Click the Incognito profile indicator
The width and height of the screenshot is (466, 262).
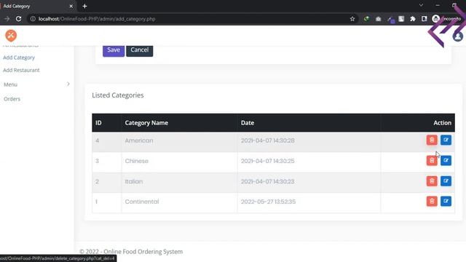click(x=447, y=19)
